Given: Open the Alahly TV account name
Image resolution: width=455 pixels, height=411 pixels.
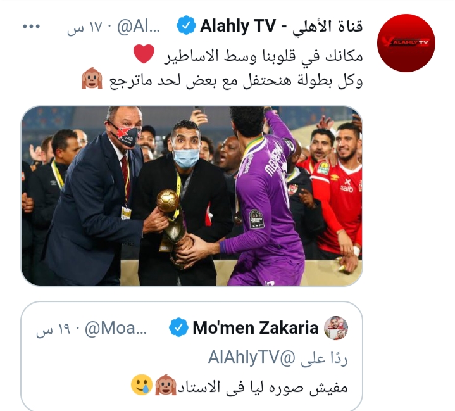Looking at the screenshot, I should click(282, 26).
